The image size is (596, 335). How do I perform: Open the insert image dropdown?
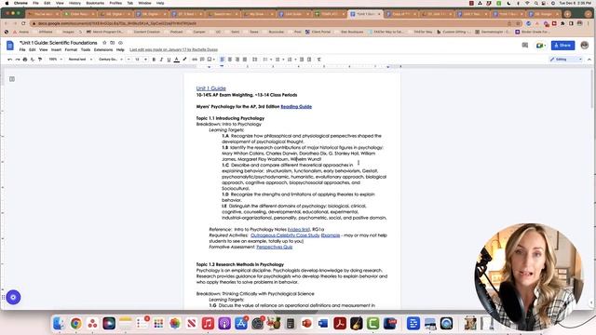click(211, 60)
